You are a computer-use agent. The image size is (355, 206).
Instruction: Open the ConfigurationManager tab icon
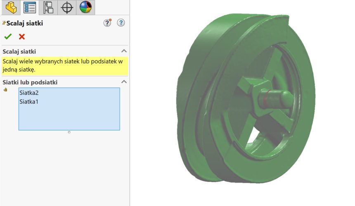pyautogui.click(x=48, y=7)
